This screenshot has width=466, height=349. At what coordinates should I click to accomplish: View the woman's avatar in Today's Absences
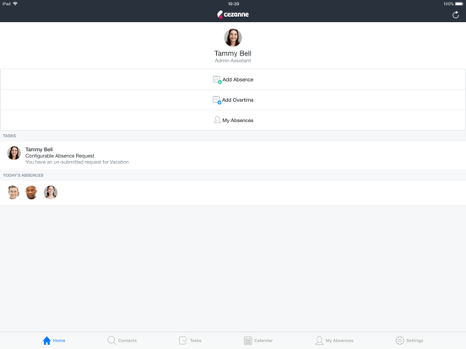(x=51, y=192)
